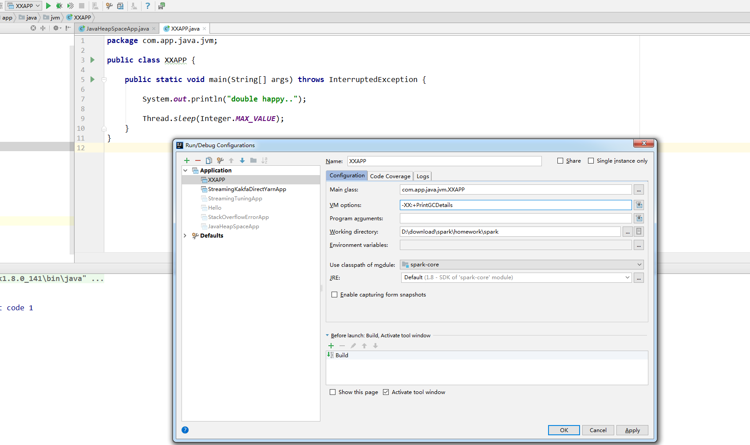Add a before-launch task with green plus
The width and height of the screenshot is (750, 445).
click(x=331, y=346)
